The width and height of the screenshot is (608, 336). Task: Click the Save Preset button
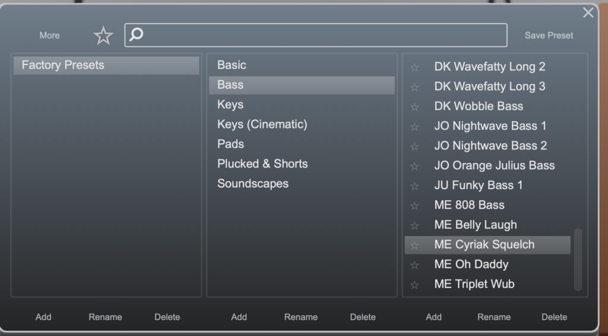click(549, 36)
